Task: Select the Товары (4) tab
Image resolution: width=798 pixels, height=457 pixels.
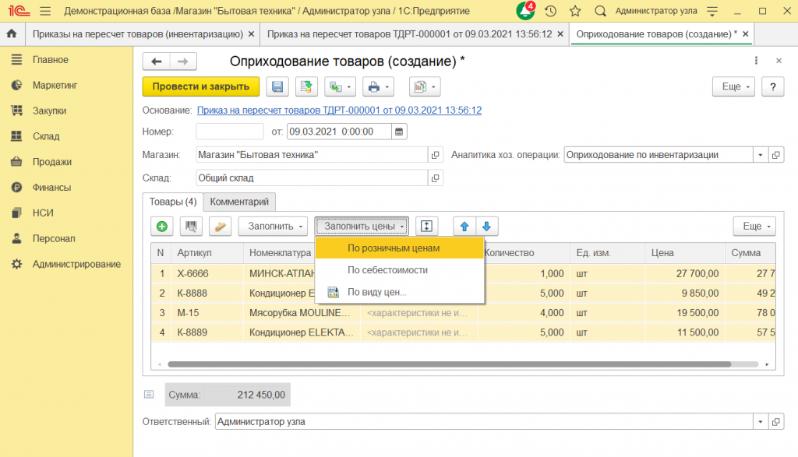Action: click(x=172, y=202)
